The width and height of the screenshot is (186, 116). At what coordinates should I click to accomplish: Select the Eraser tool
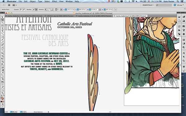pyautogui.click(x=2, y=47)
